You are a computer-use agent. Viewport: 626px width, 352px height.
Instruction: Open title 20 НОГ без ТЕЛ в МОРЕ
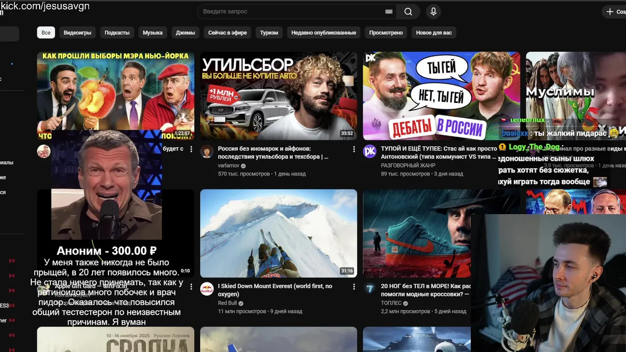tap(425, 290)
